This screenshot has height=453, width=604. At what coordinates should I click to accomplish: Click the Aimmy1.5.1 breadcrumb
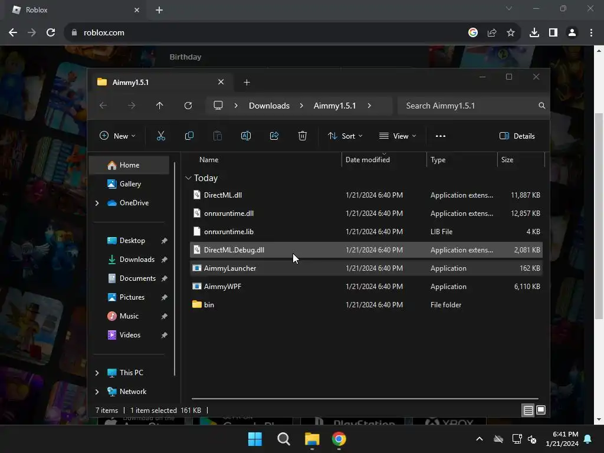(x=334, y=106)
